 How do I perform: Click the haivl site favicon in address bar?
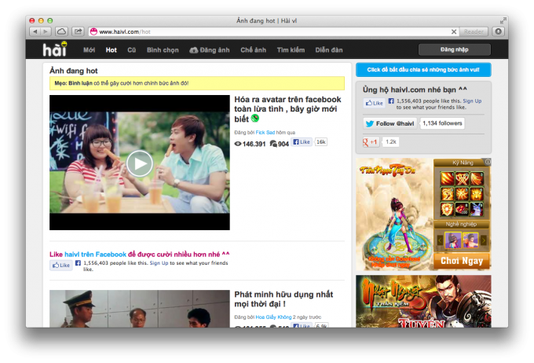[x=93, y=31]
